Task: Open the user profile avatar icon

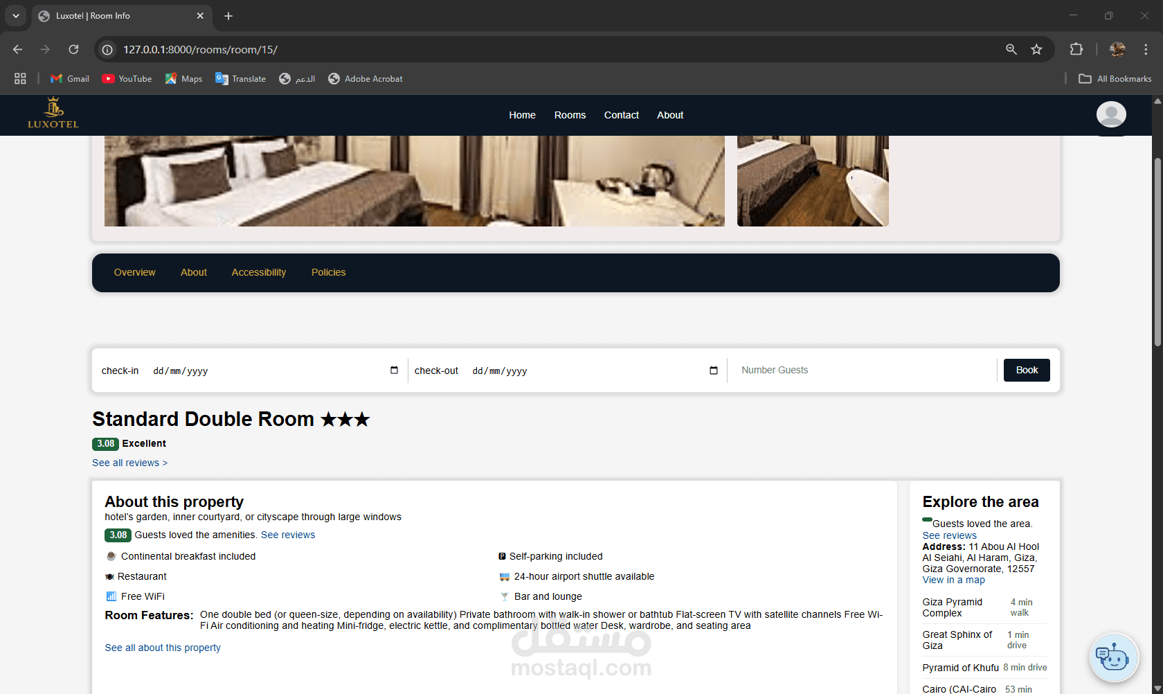Action: [1111, 114]
